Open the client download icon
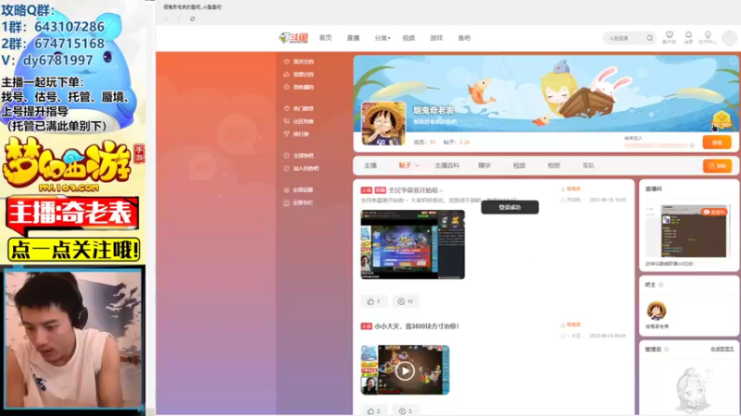Screen dimensions: 741x416 click(669, 35)
